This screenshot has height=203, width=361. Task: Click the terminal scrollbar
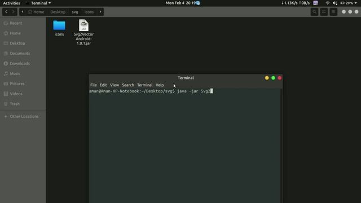[281, 146]
